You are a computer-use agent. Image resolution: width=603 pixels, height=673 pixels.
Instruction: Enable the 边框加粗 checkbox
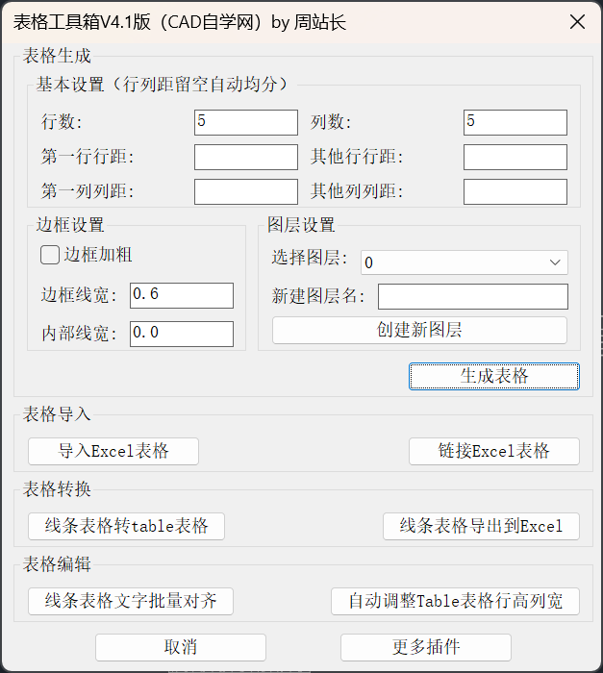coord(49,255)
